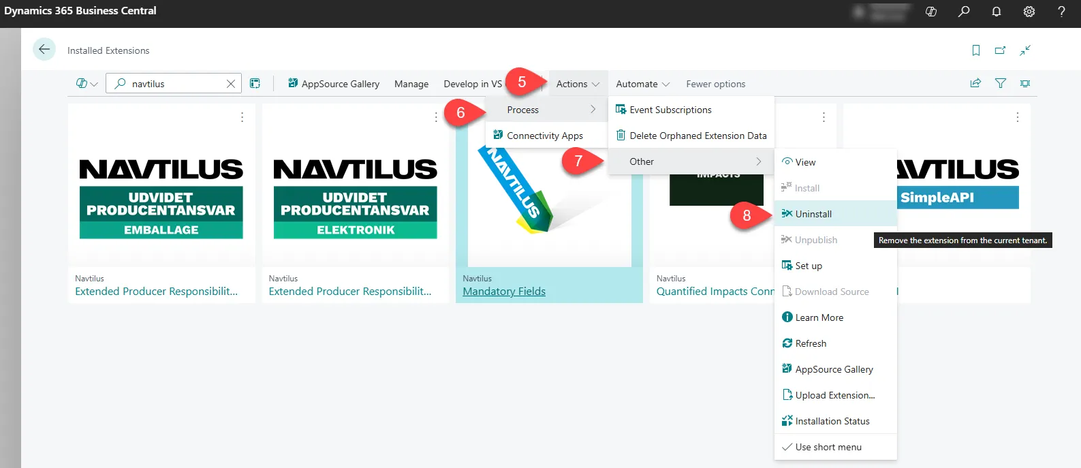This screenshot has width=1081, height=468.
Task: Open the search magnifier in top bar
Action: pos(963,12)
